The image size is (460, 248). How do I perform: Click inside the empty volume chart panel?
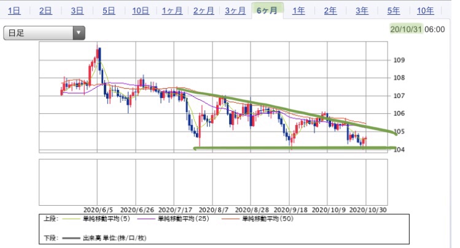[x=213, y=182]
